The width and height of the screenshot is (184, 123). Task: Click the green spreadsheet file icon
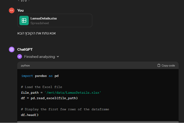pyautogui.click(x=24, y=20)
